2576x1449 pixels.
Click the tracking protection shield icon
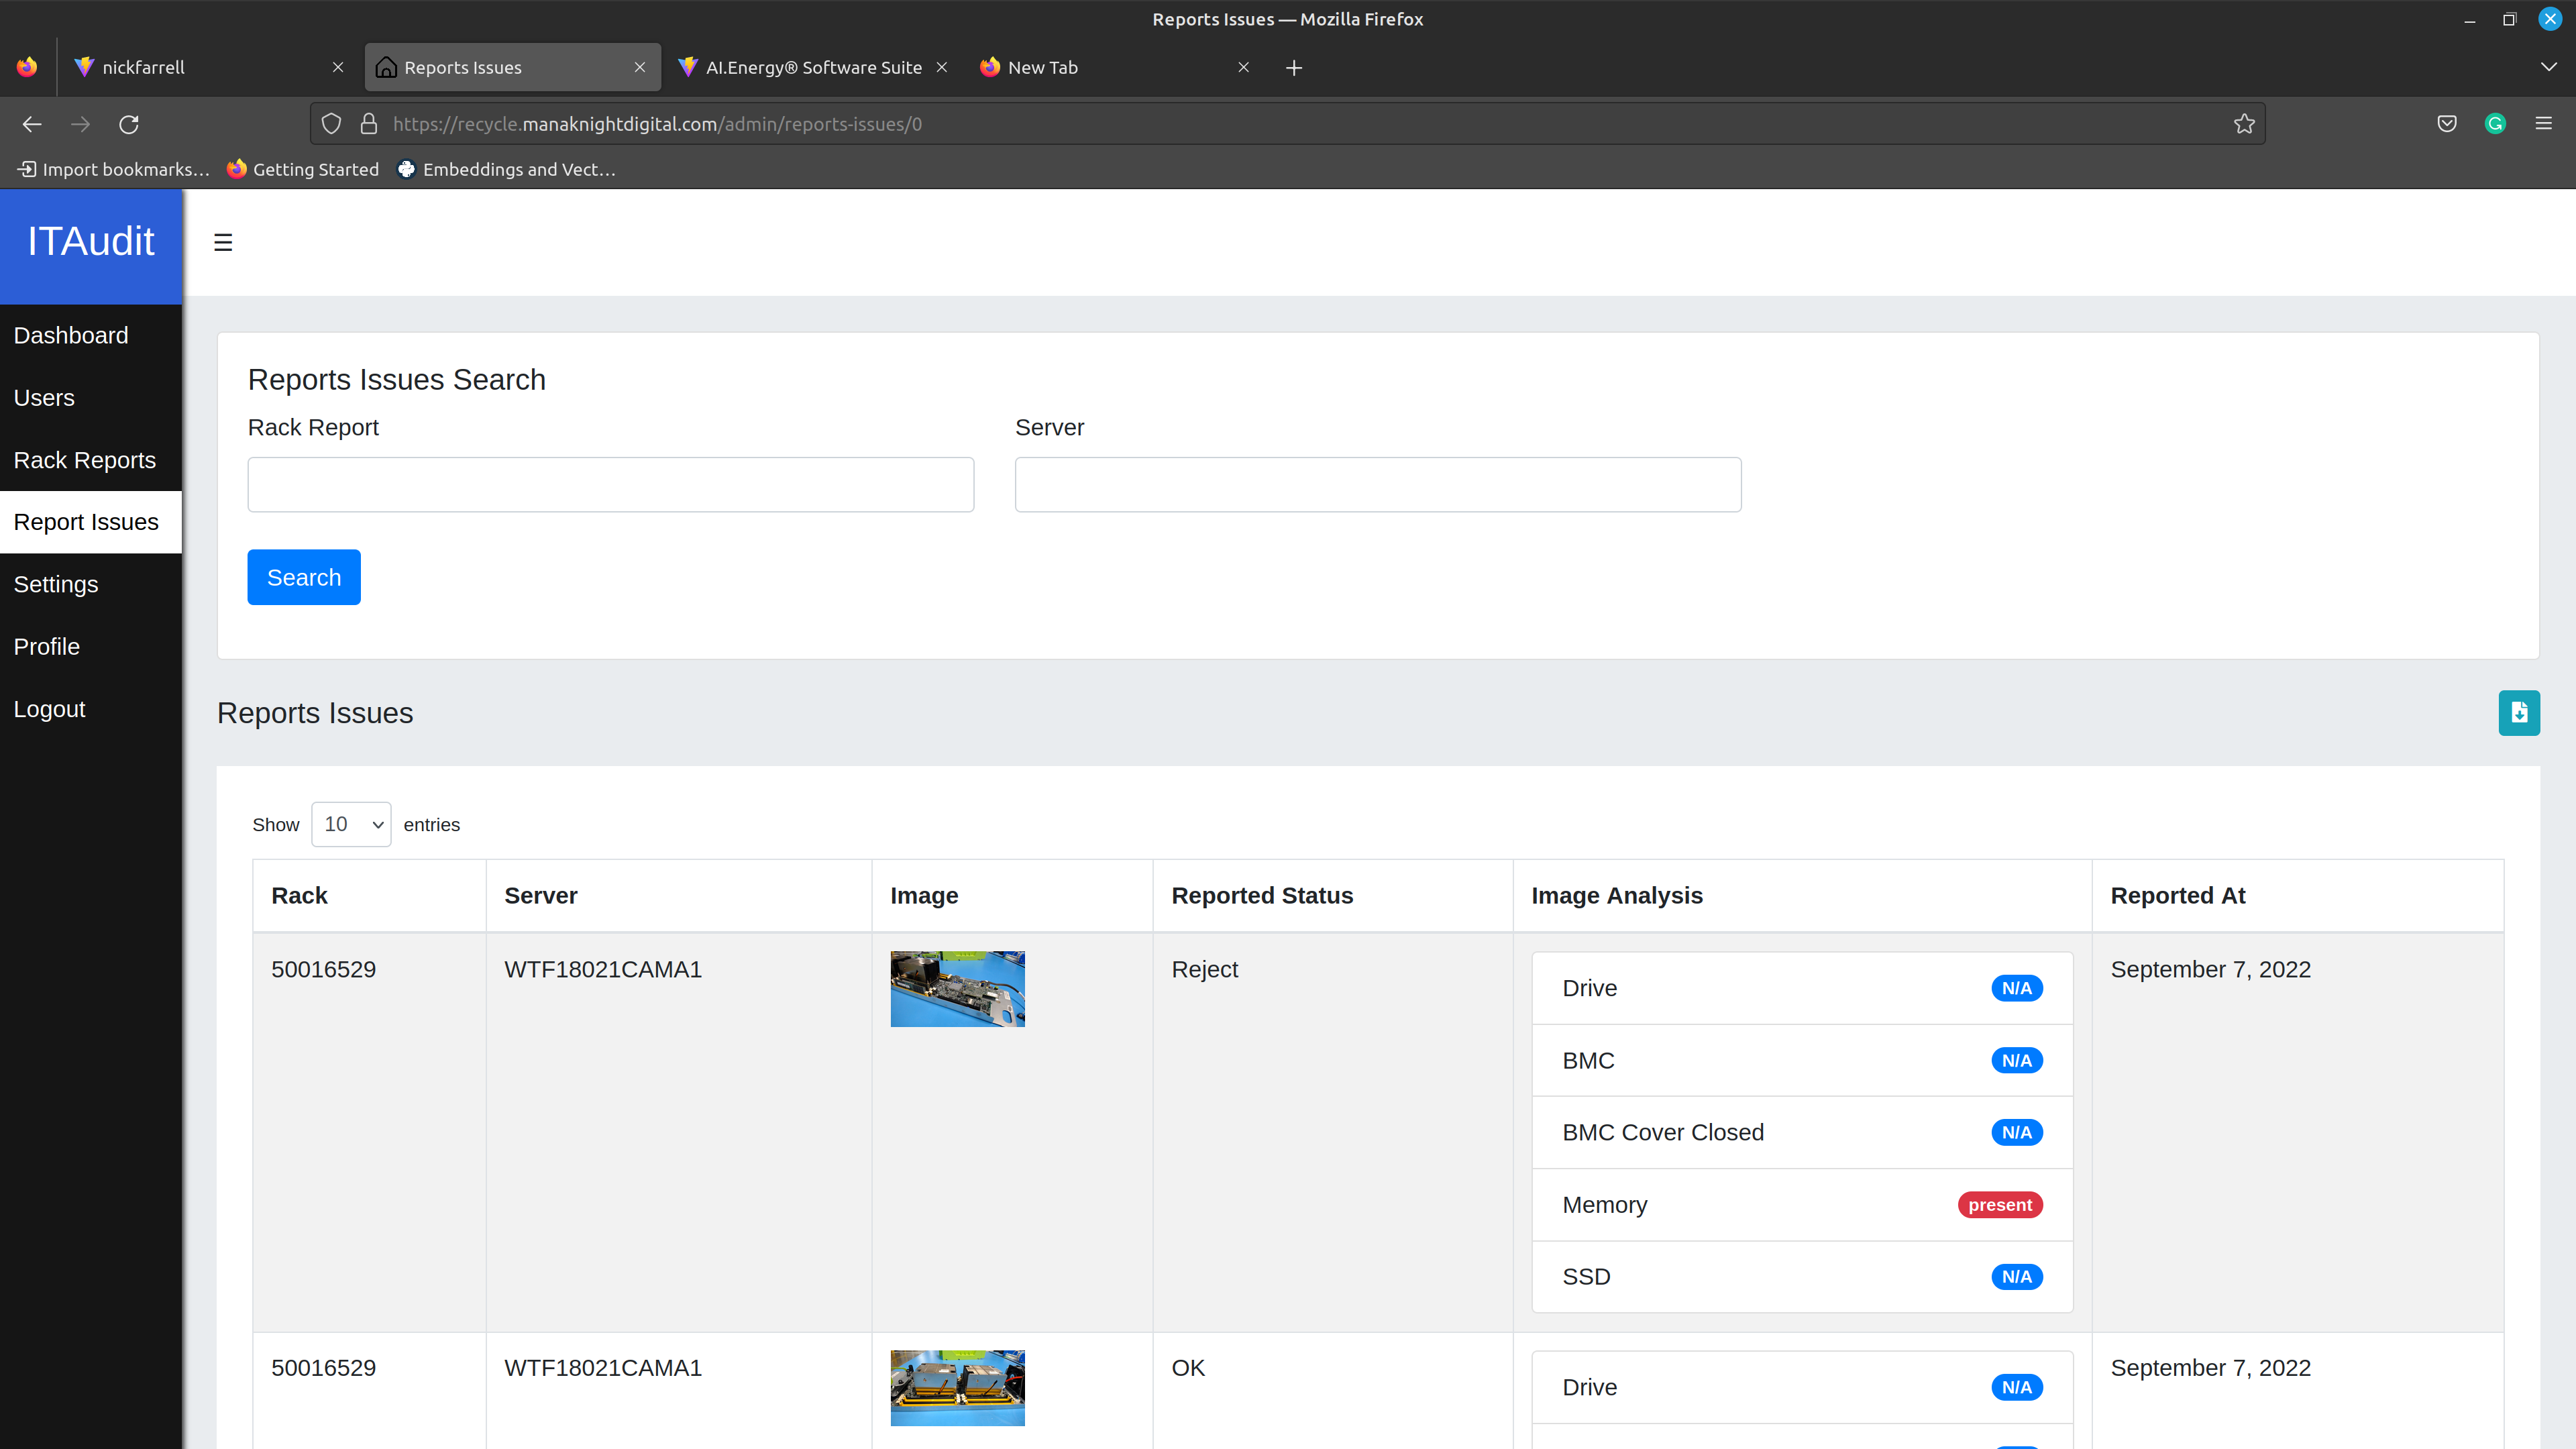click(x=331, y=124)
